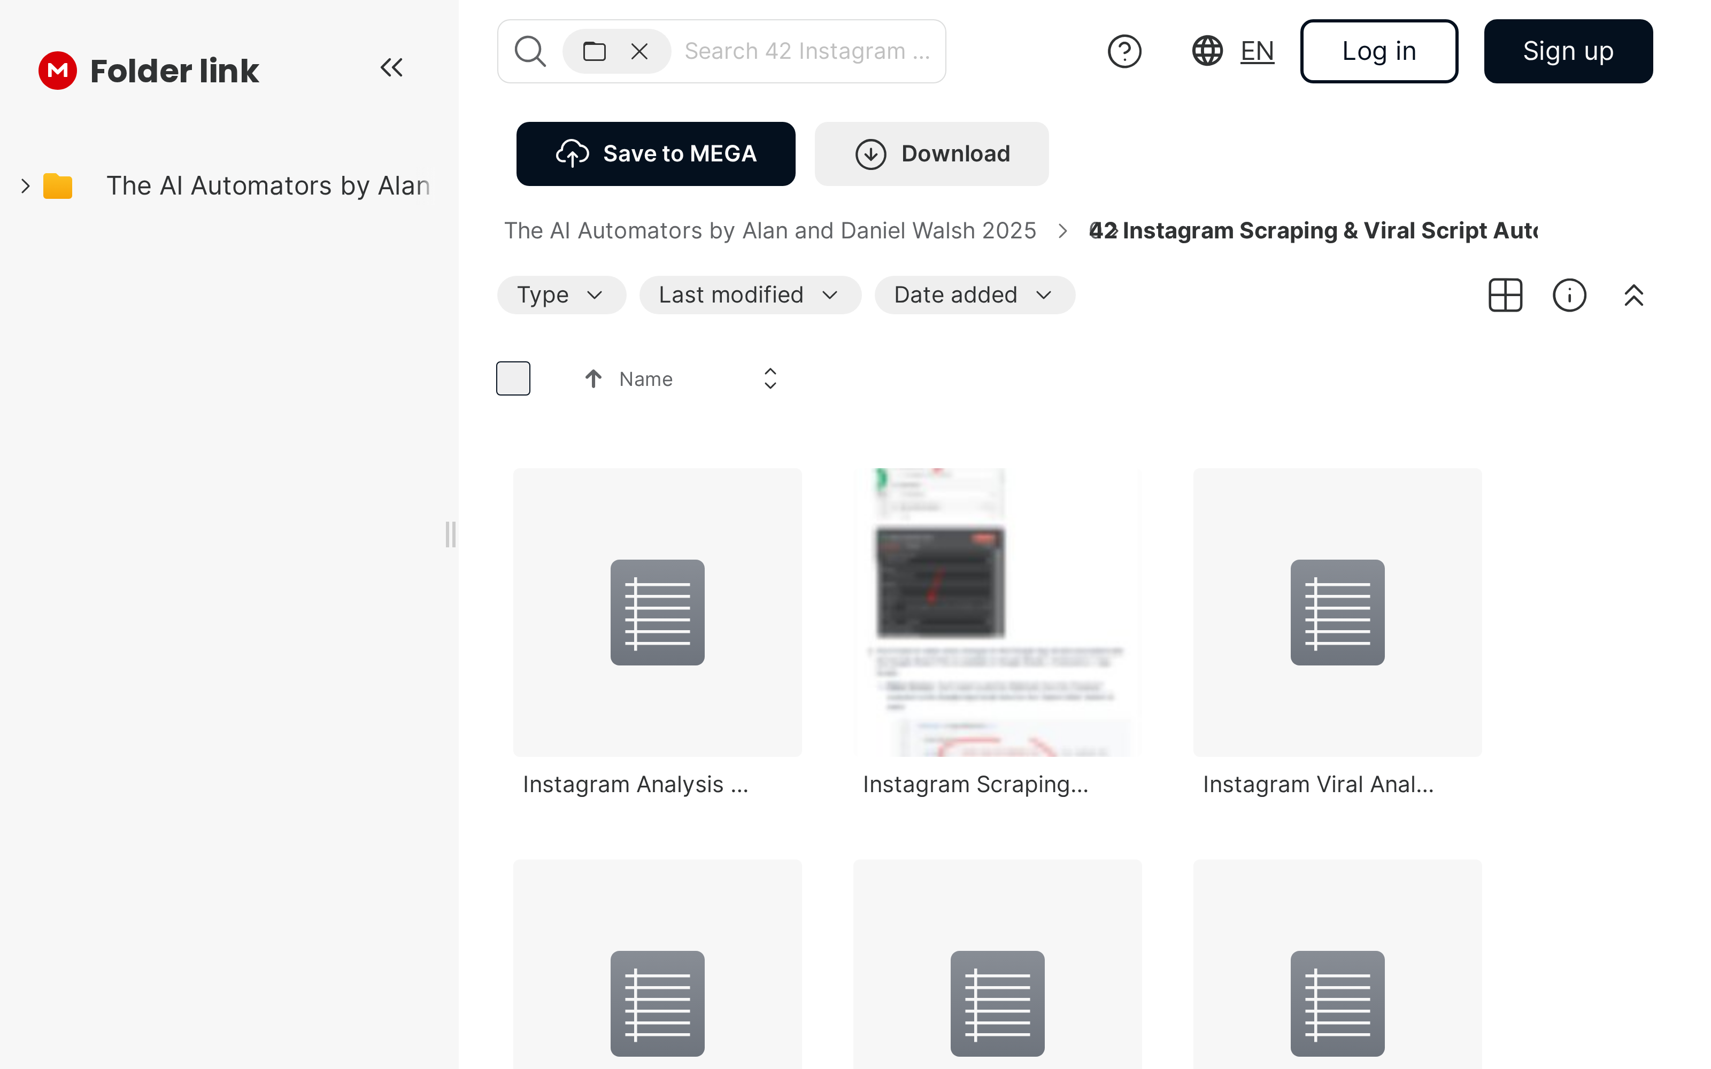This screenshot has height=1069, width=1711.
Task: Open the Instagram Viral Anal... file thumbnail
Action: [x=1338, y=613]
